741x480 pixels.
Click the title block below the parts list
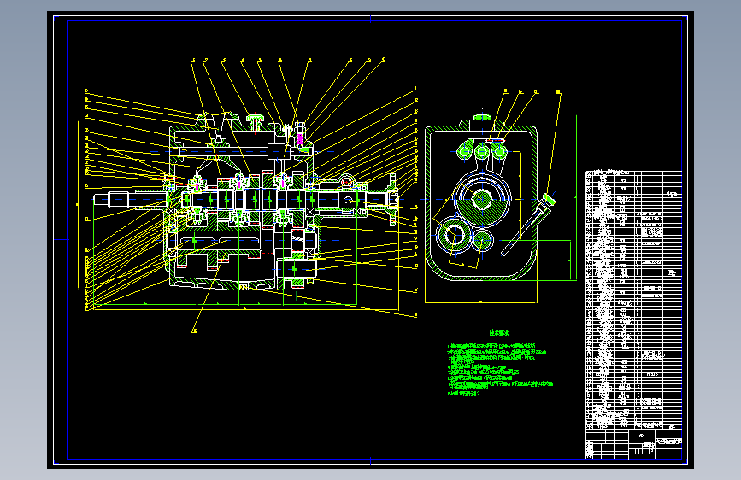633,443
